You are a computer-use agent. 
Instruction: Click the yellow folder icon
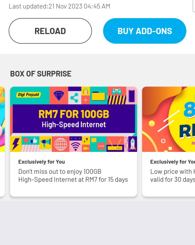98,96
